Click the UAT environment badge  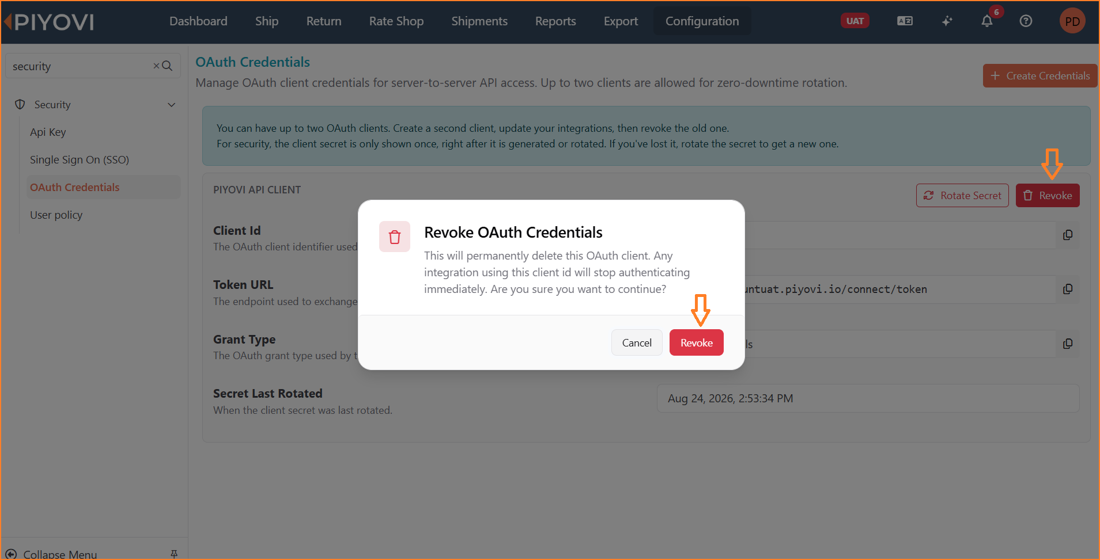[855, 21]
